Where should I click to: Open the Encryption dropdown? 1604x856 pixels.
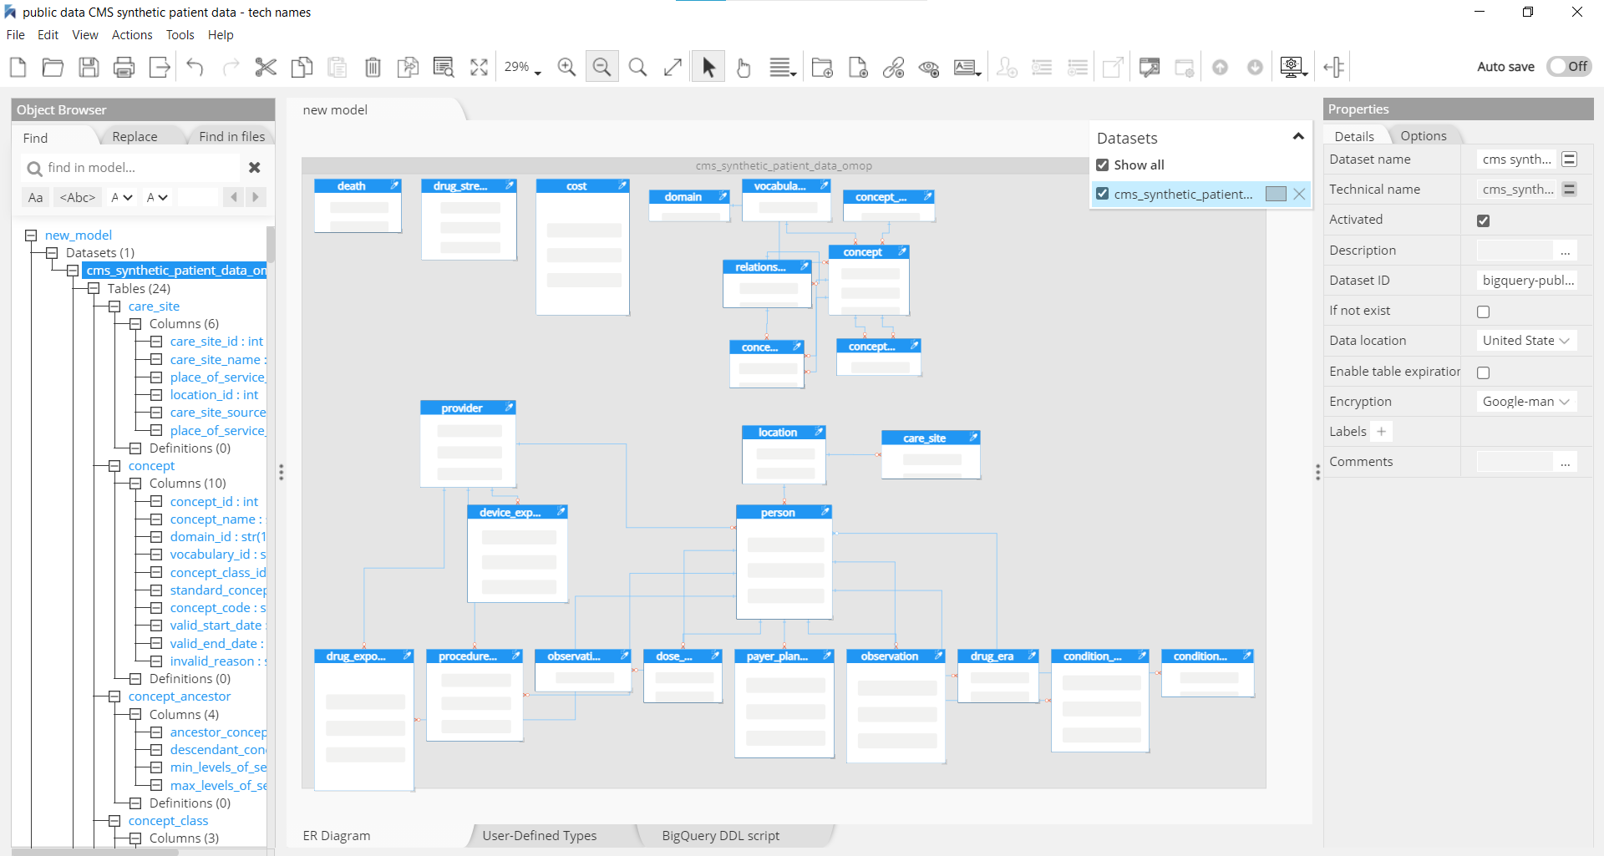point(1525,402)
